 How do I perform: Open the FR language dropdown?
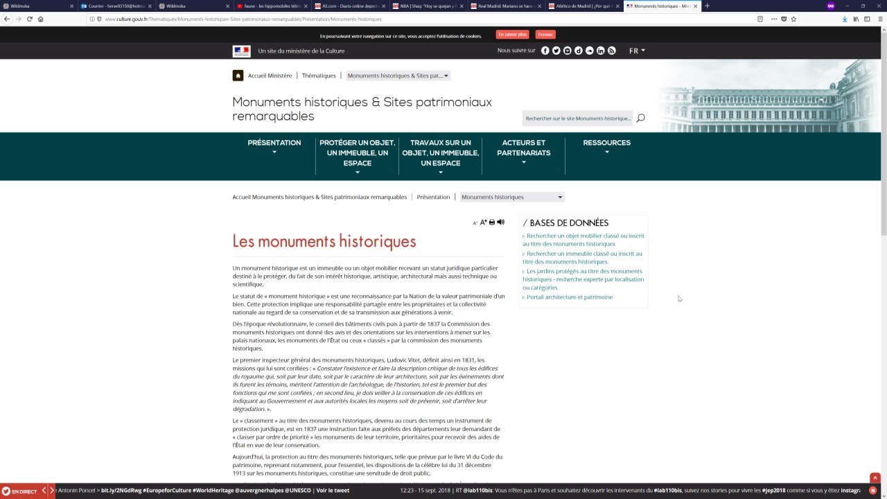click(637, 51)
